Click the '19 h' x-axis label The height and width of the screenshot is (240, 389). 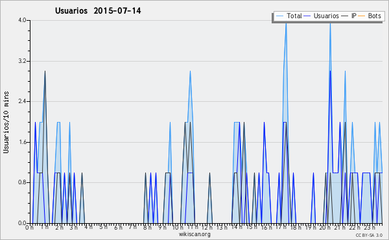[311, 228]
